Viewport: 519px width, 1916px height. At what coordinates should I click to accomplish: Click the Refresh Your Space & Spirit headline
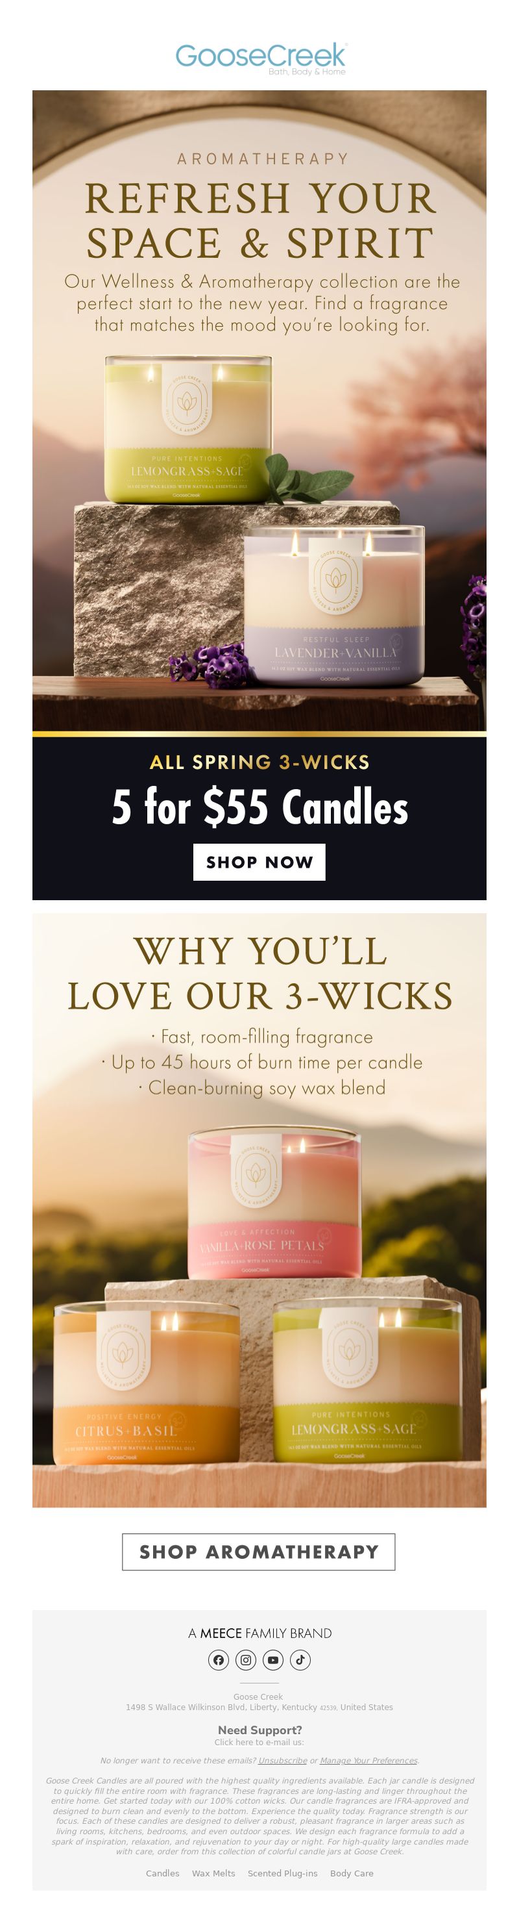pos(260,220)
